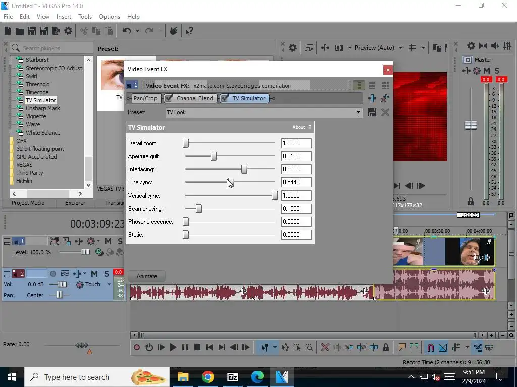Click the Insert Region icon in edit toolbar
This screenshot has width=517, height=387.
[x=414, y=347]
